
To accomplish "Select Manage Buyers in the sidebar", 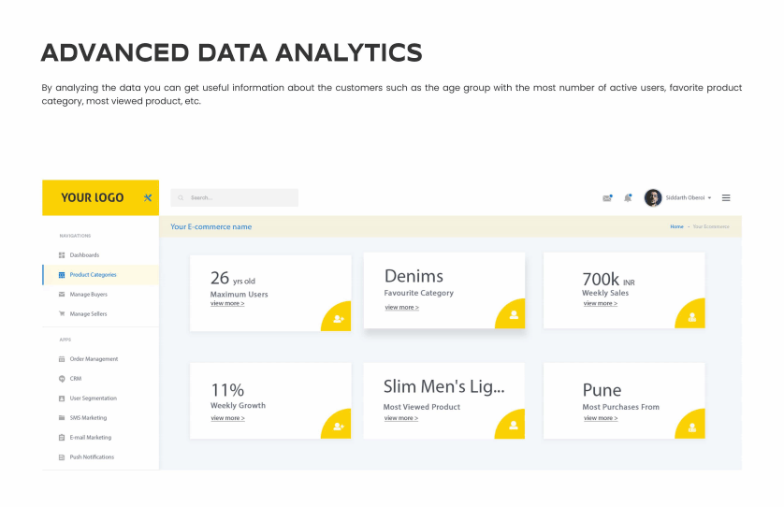I will point(88,294).
